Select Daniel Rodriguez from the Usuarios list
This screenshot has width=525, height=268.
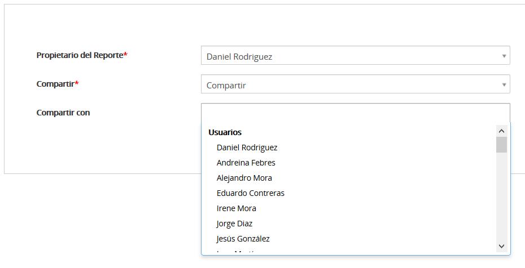pos(247,148)
